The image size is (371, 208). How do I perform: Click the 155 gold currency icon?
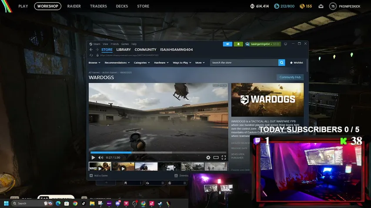tap(302, 6)
